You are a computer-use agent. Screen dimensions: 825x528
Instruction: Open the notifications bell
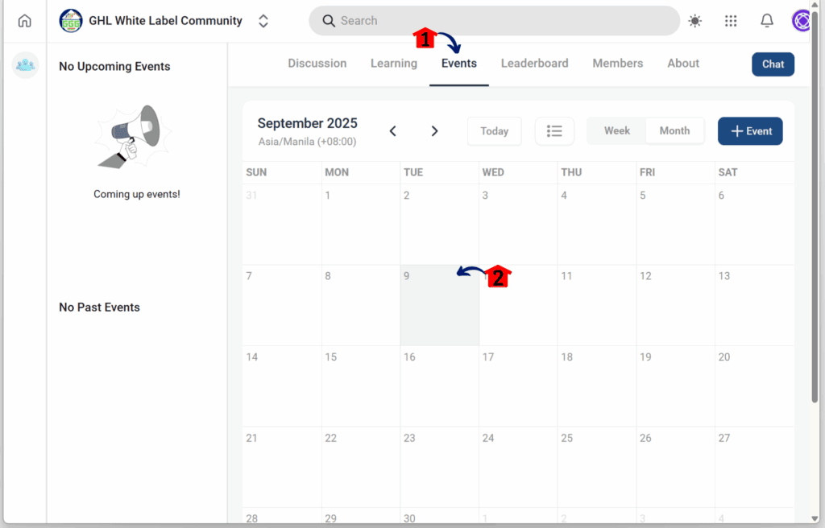[x=767, y=21]
